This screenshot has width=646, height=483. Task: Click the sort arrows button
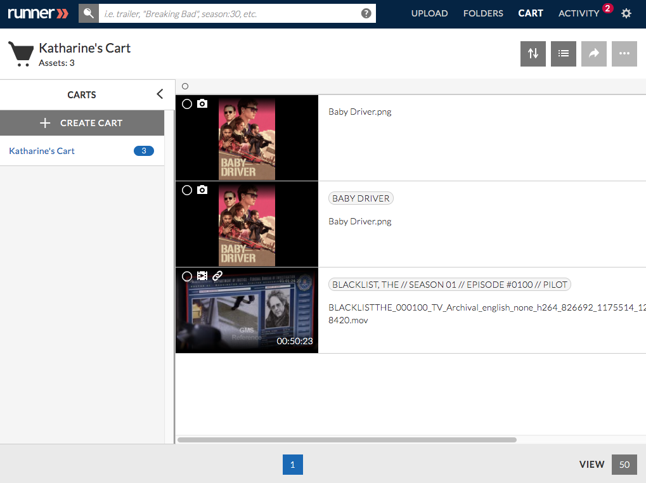533,53
